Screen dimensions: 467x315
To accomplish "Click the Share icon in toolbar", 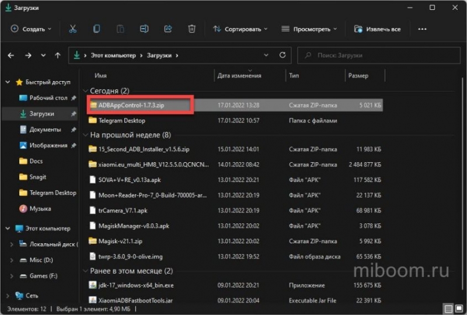I will (x=168, y=29).
